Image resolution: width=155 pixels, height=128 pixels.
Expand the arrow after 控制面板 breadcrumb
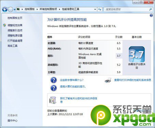click(37, 9)
